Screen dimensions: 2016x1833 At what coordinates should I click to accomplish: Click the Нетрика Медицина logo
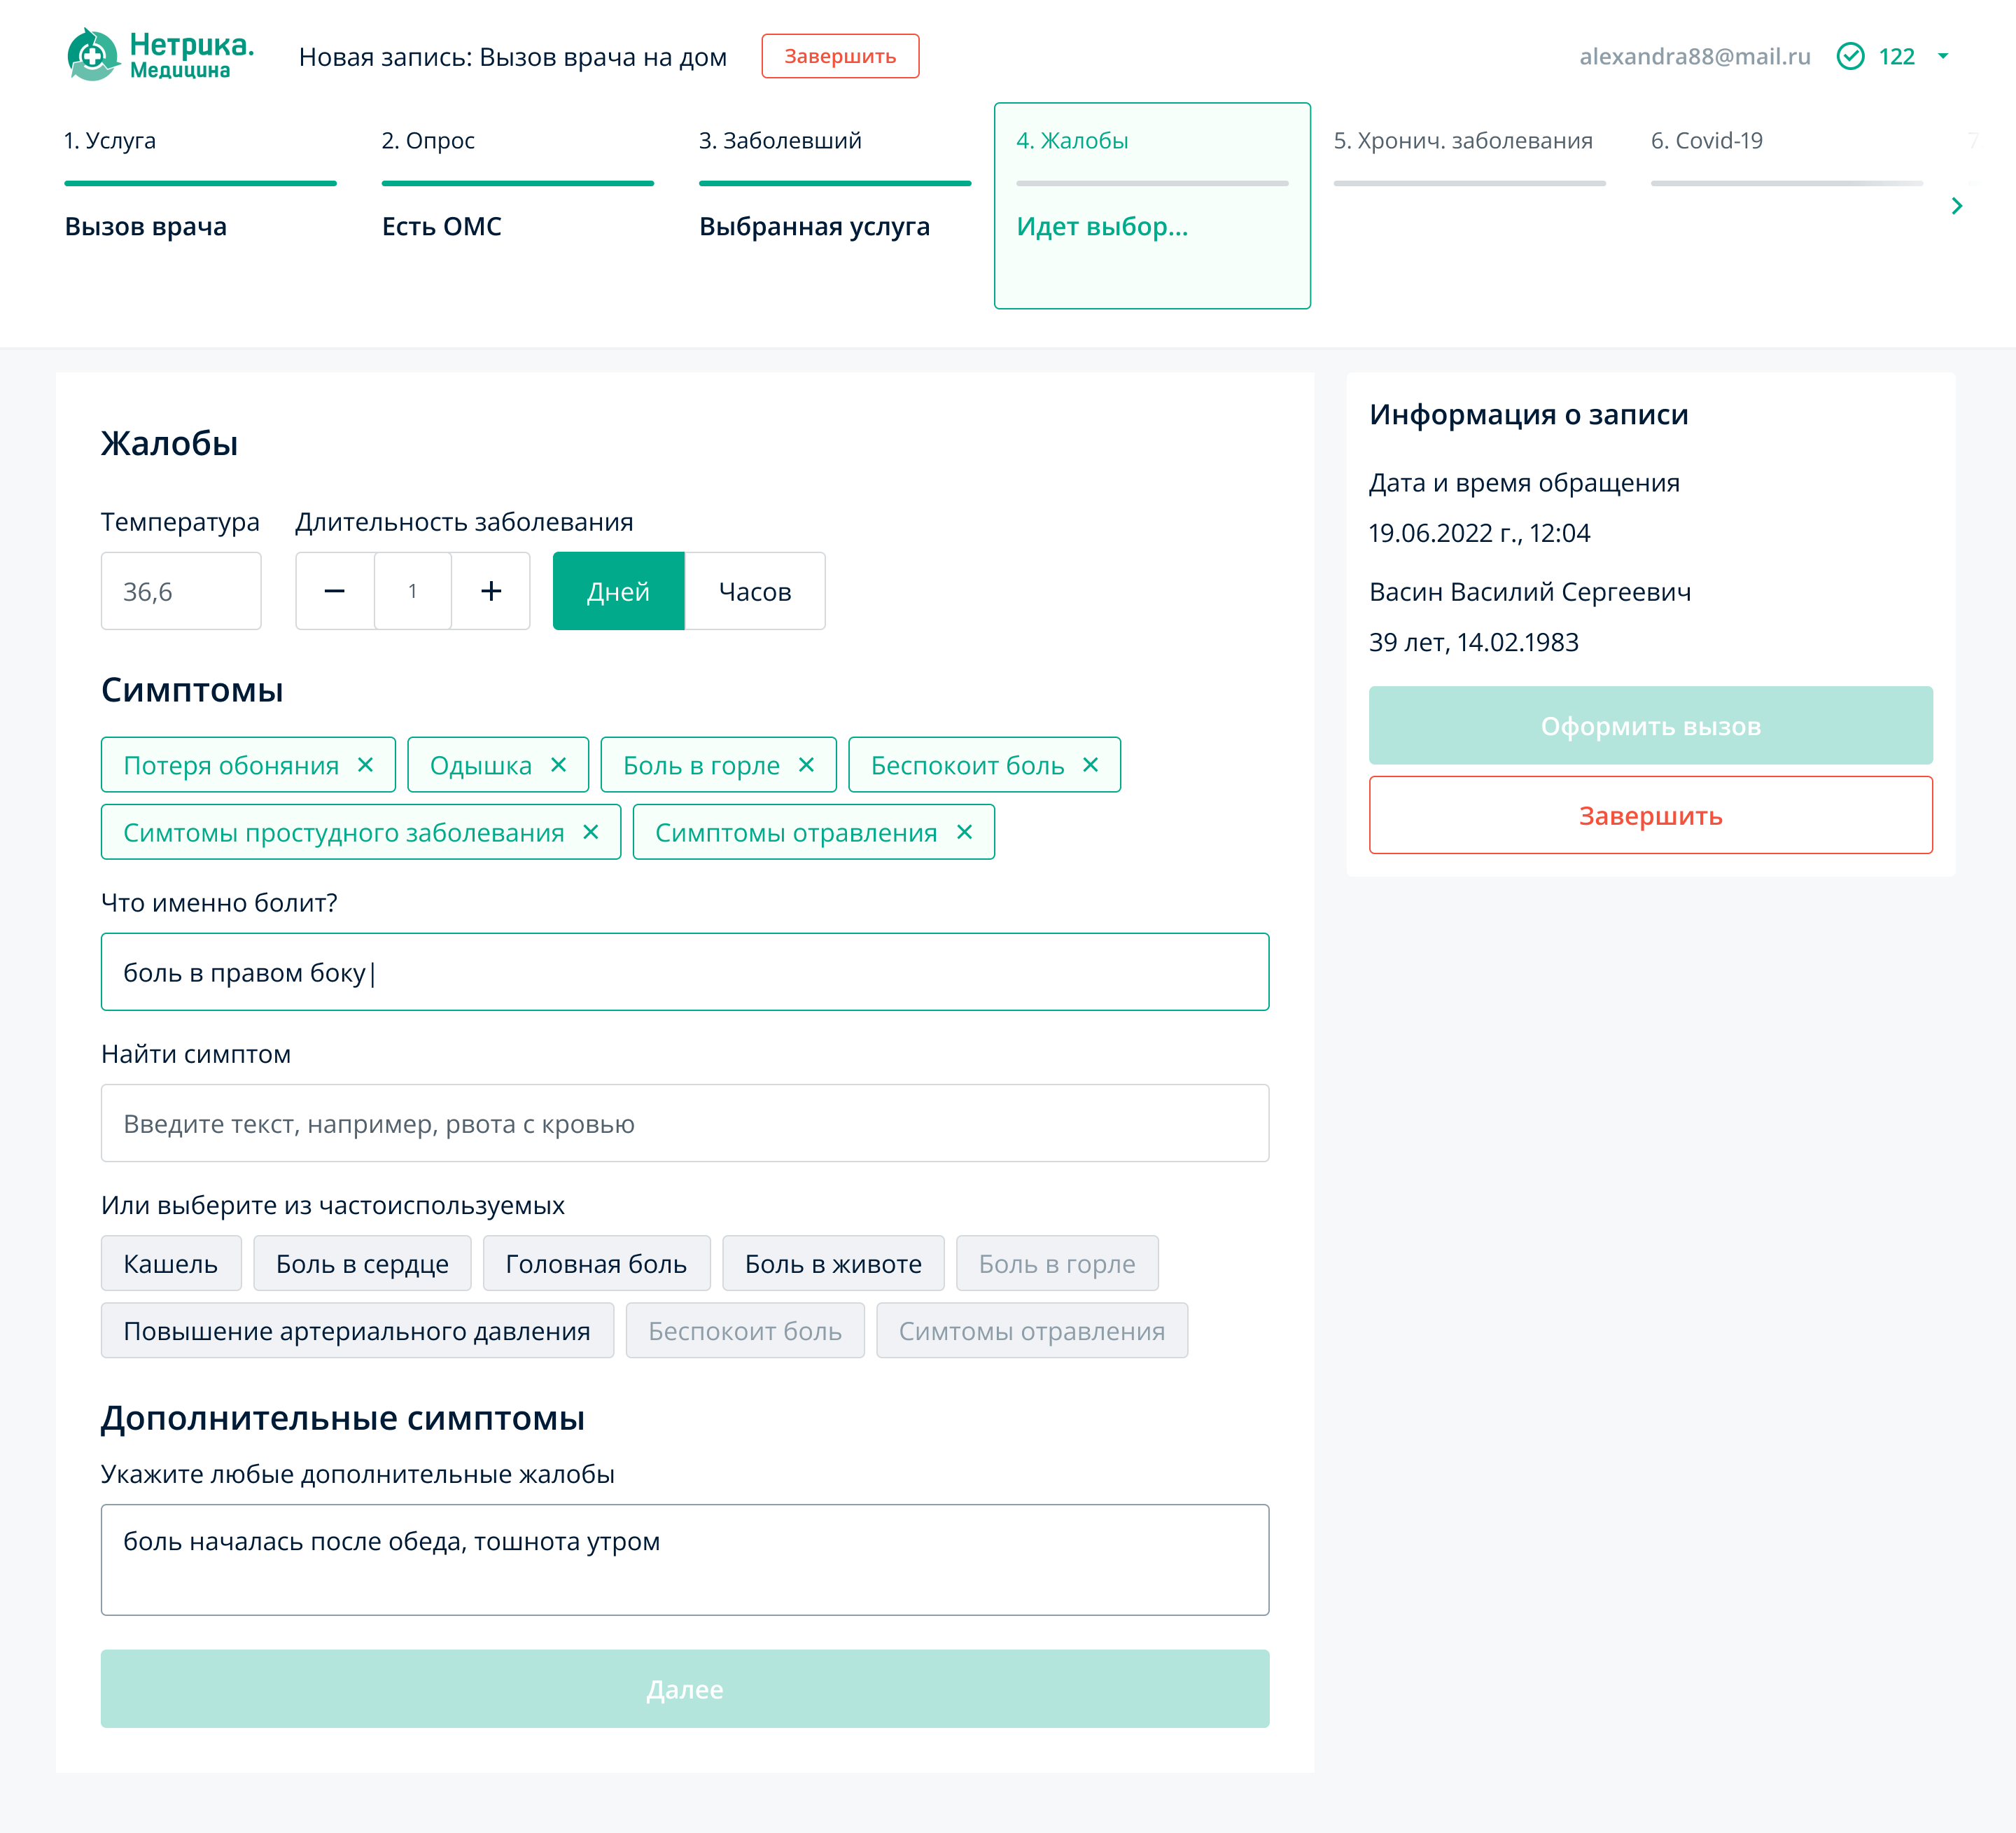pyautogui.click(x=160, y=56)
